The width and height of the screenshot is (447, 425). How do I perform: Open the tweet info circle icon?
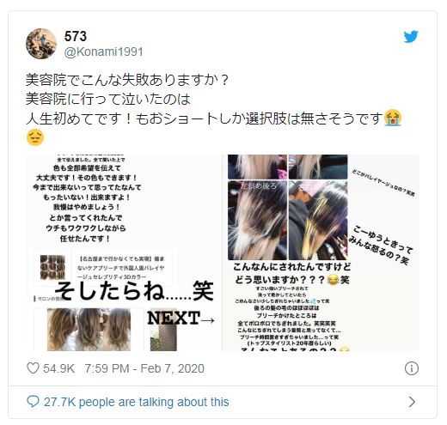click(x=412, y=368)
